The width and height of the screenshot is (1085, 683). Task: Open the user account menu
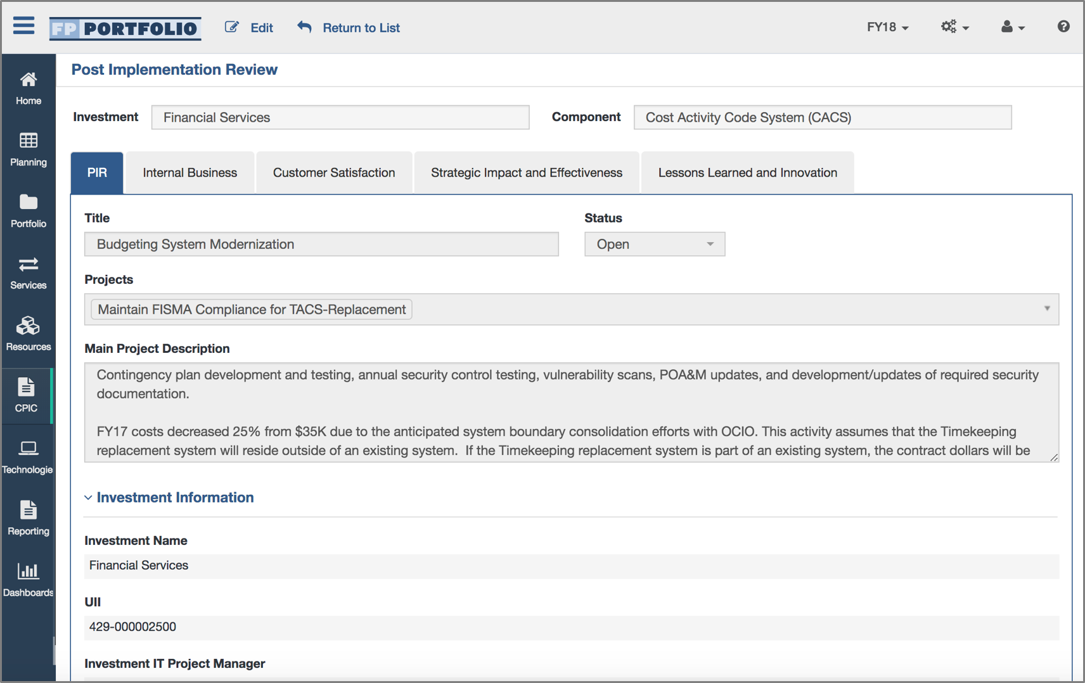[1013, 27]
